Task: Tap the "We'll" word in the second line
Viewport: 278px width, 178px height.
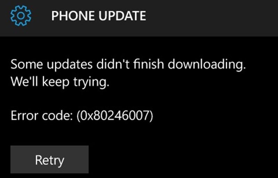Action: click(24, 82)
